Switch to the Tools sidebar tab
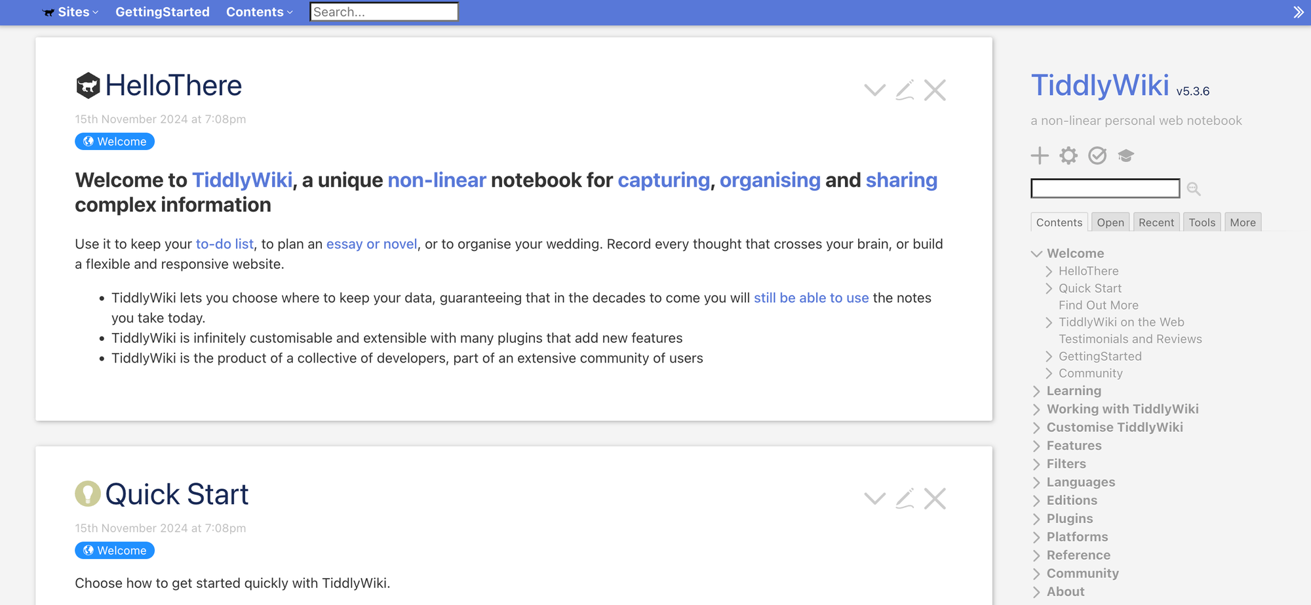This screenshot has width=1311, height=605. (x=1202, y=222)
